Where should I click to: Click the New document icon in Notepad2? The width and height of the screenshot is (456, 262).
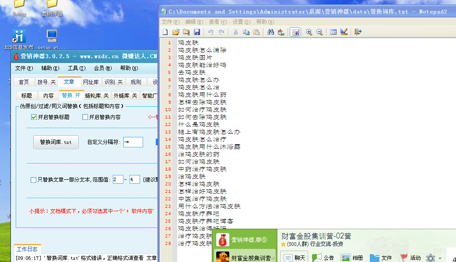(165, 32)
